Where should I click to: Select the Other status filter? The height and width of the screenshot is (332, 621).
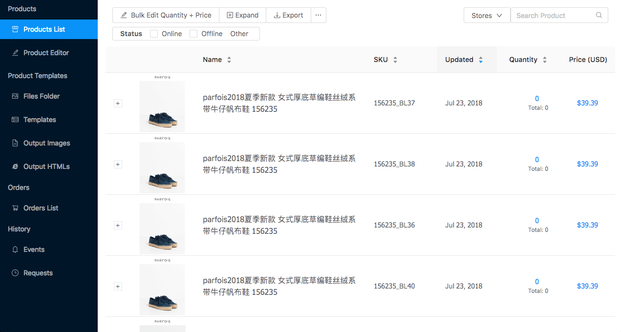(239, 34)
